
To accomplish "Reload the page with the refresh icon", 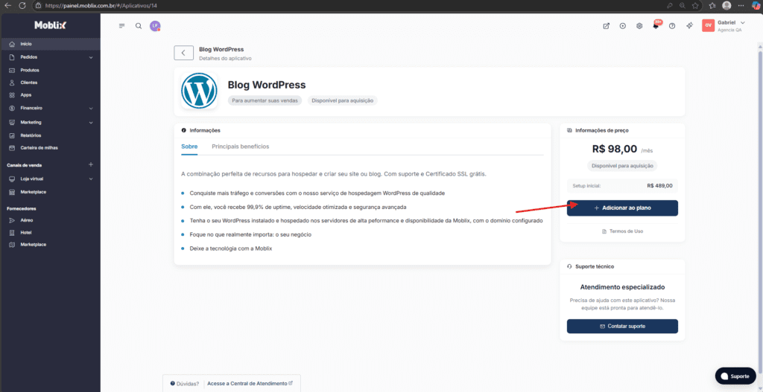I will (22, 6).
